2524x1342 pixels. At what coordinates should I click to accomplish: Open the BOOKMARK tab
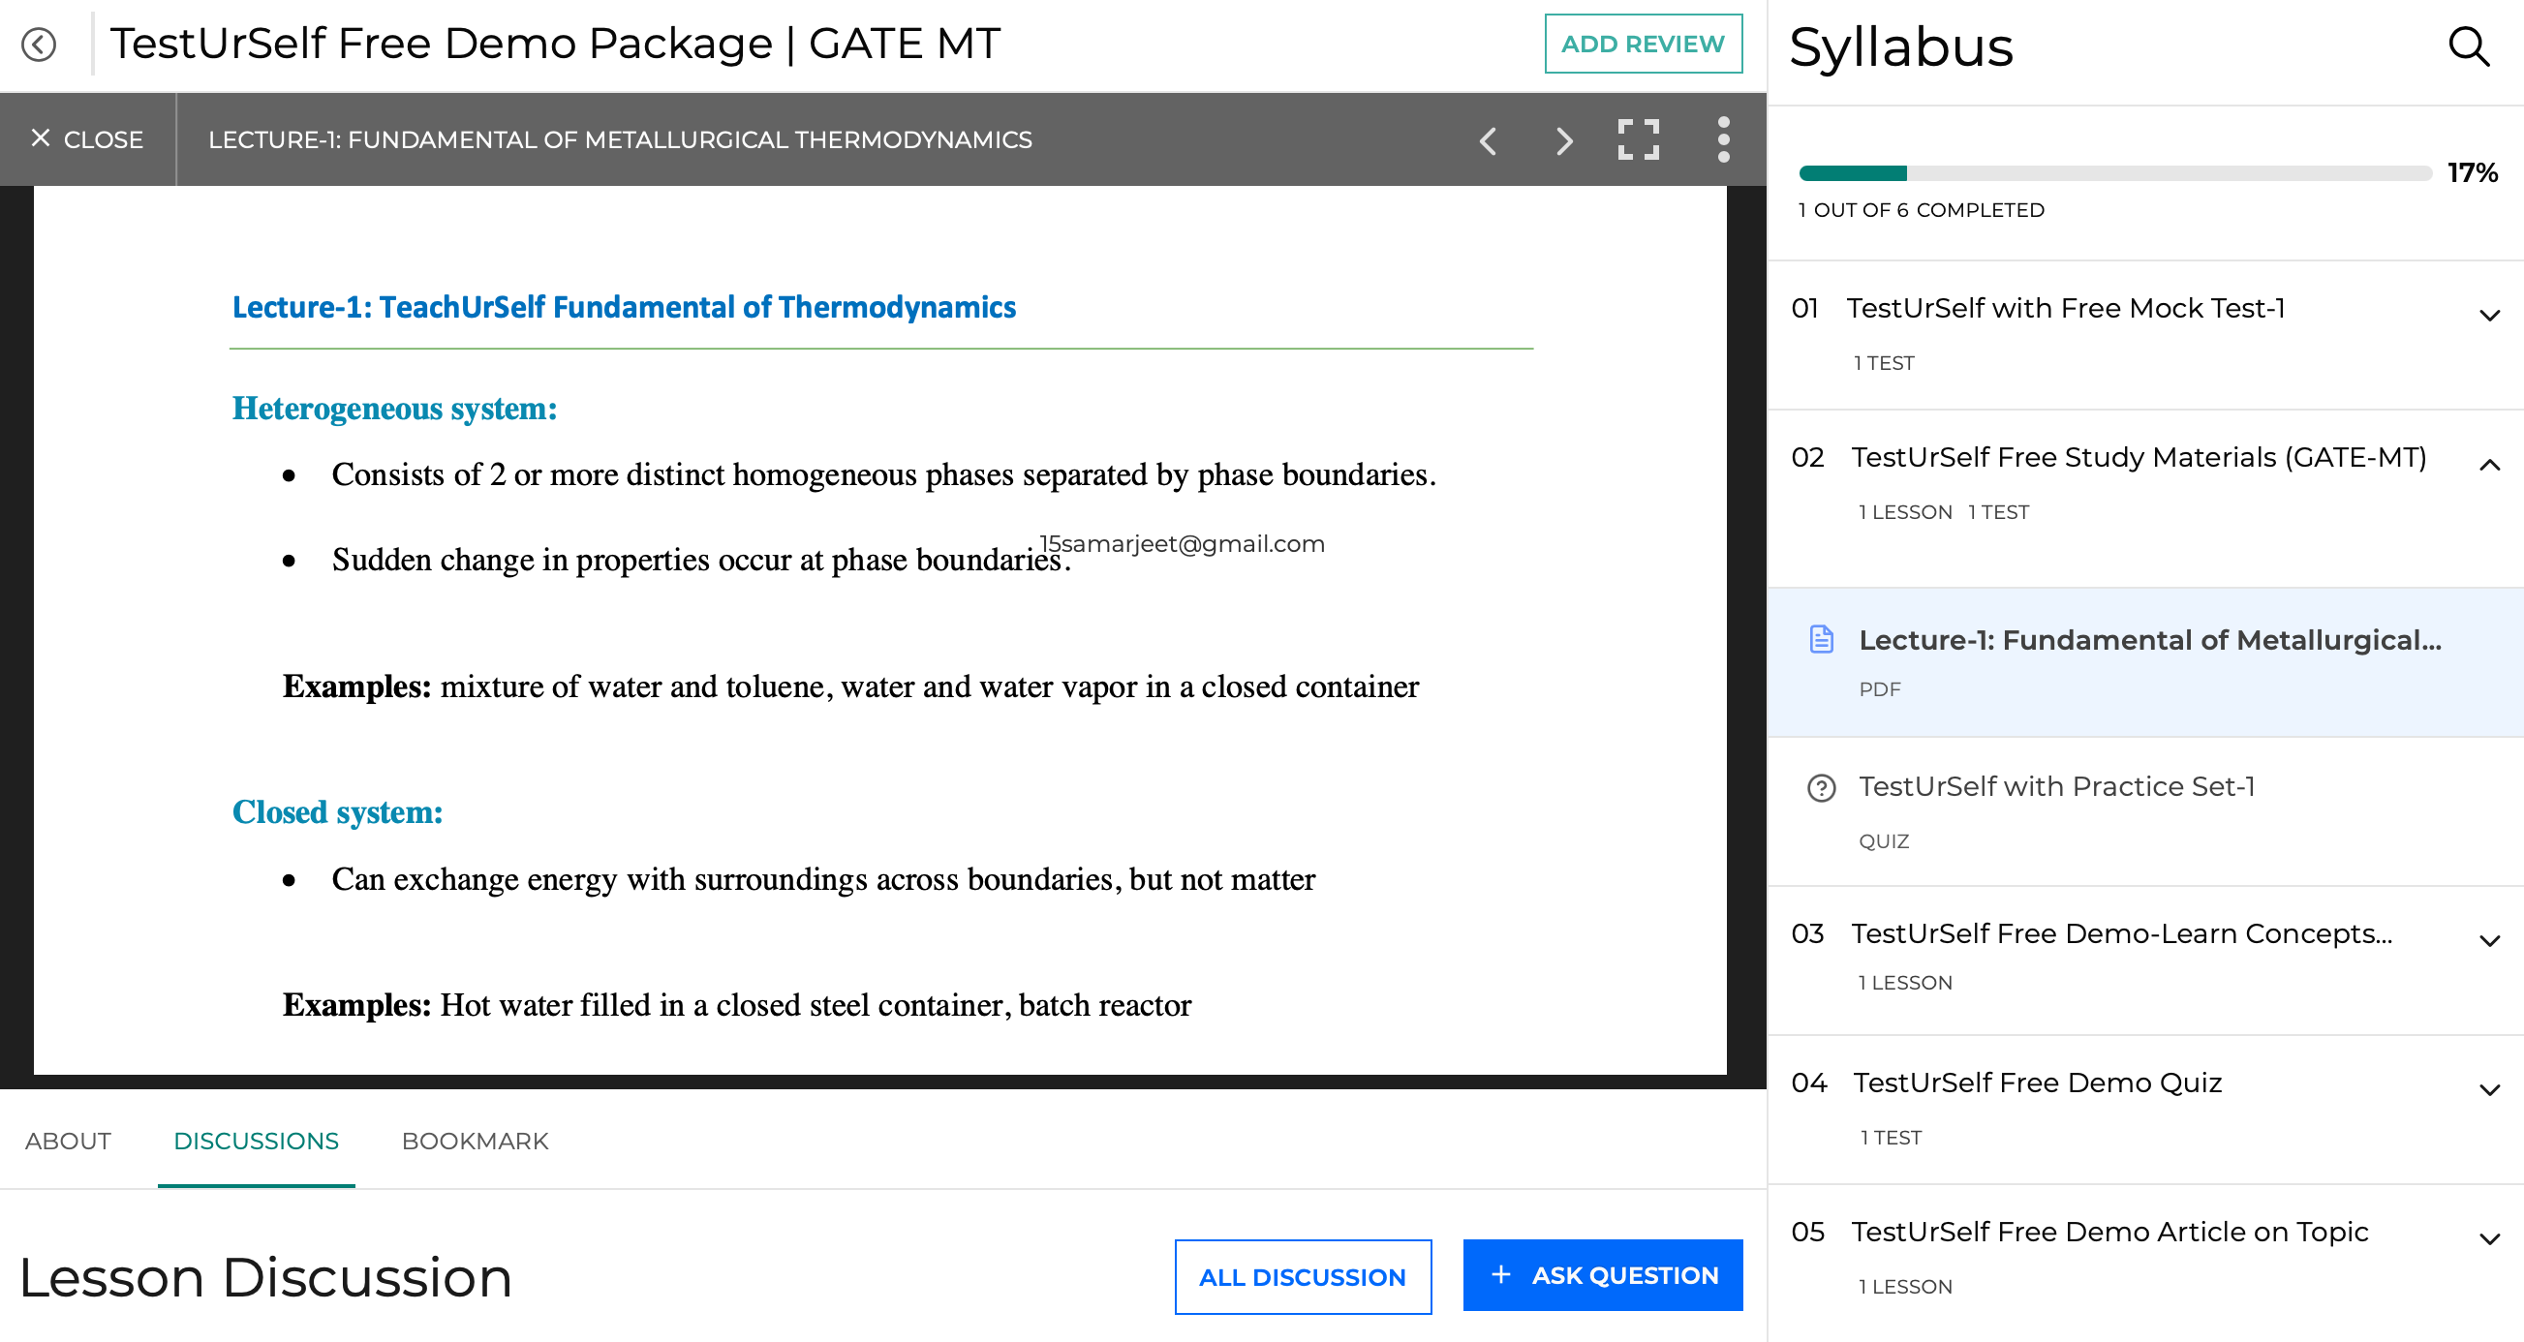(x=475, y=1141)
